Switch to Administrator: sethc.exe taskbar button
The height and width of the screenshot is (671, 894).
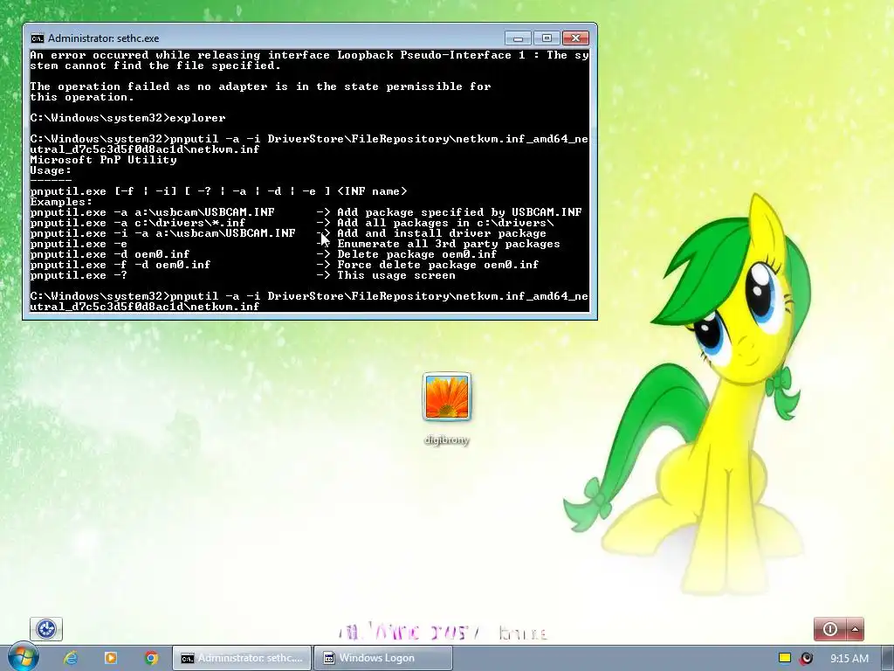coord(243,658)
